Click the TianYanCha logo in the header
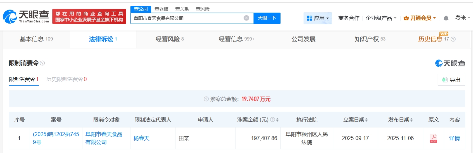The image size is (473, 153). tap(26, 16)
